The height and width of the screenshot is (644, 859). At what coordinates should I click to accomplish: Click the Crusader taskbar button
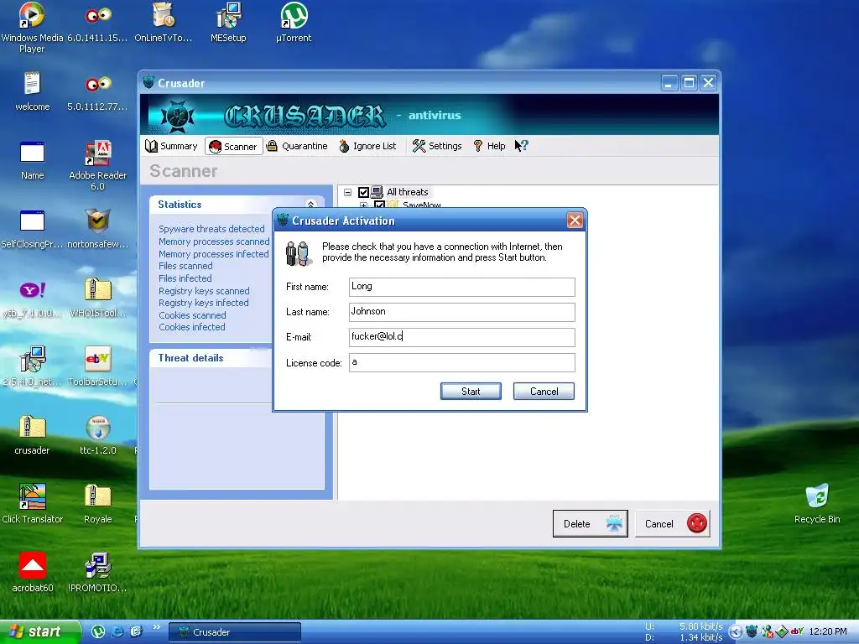pos(235,632)
